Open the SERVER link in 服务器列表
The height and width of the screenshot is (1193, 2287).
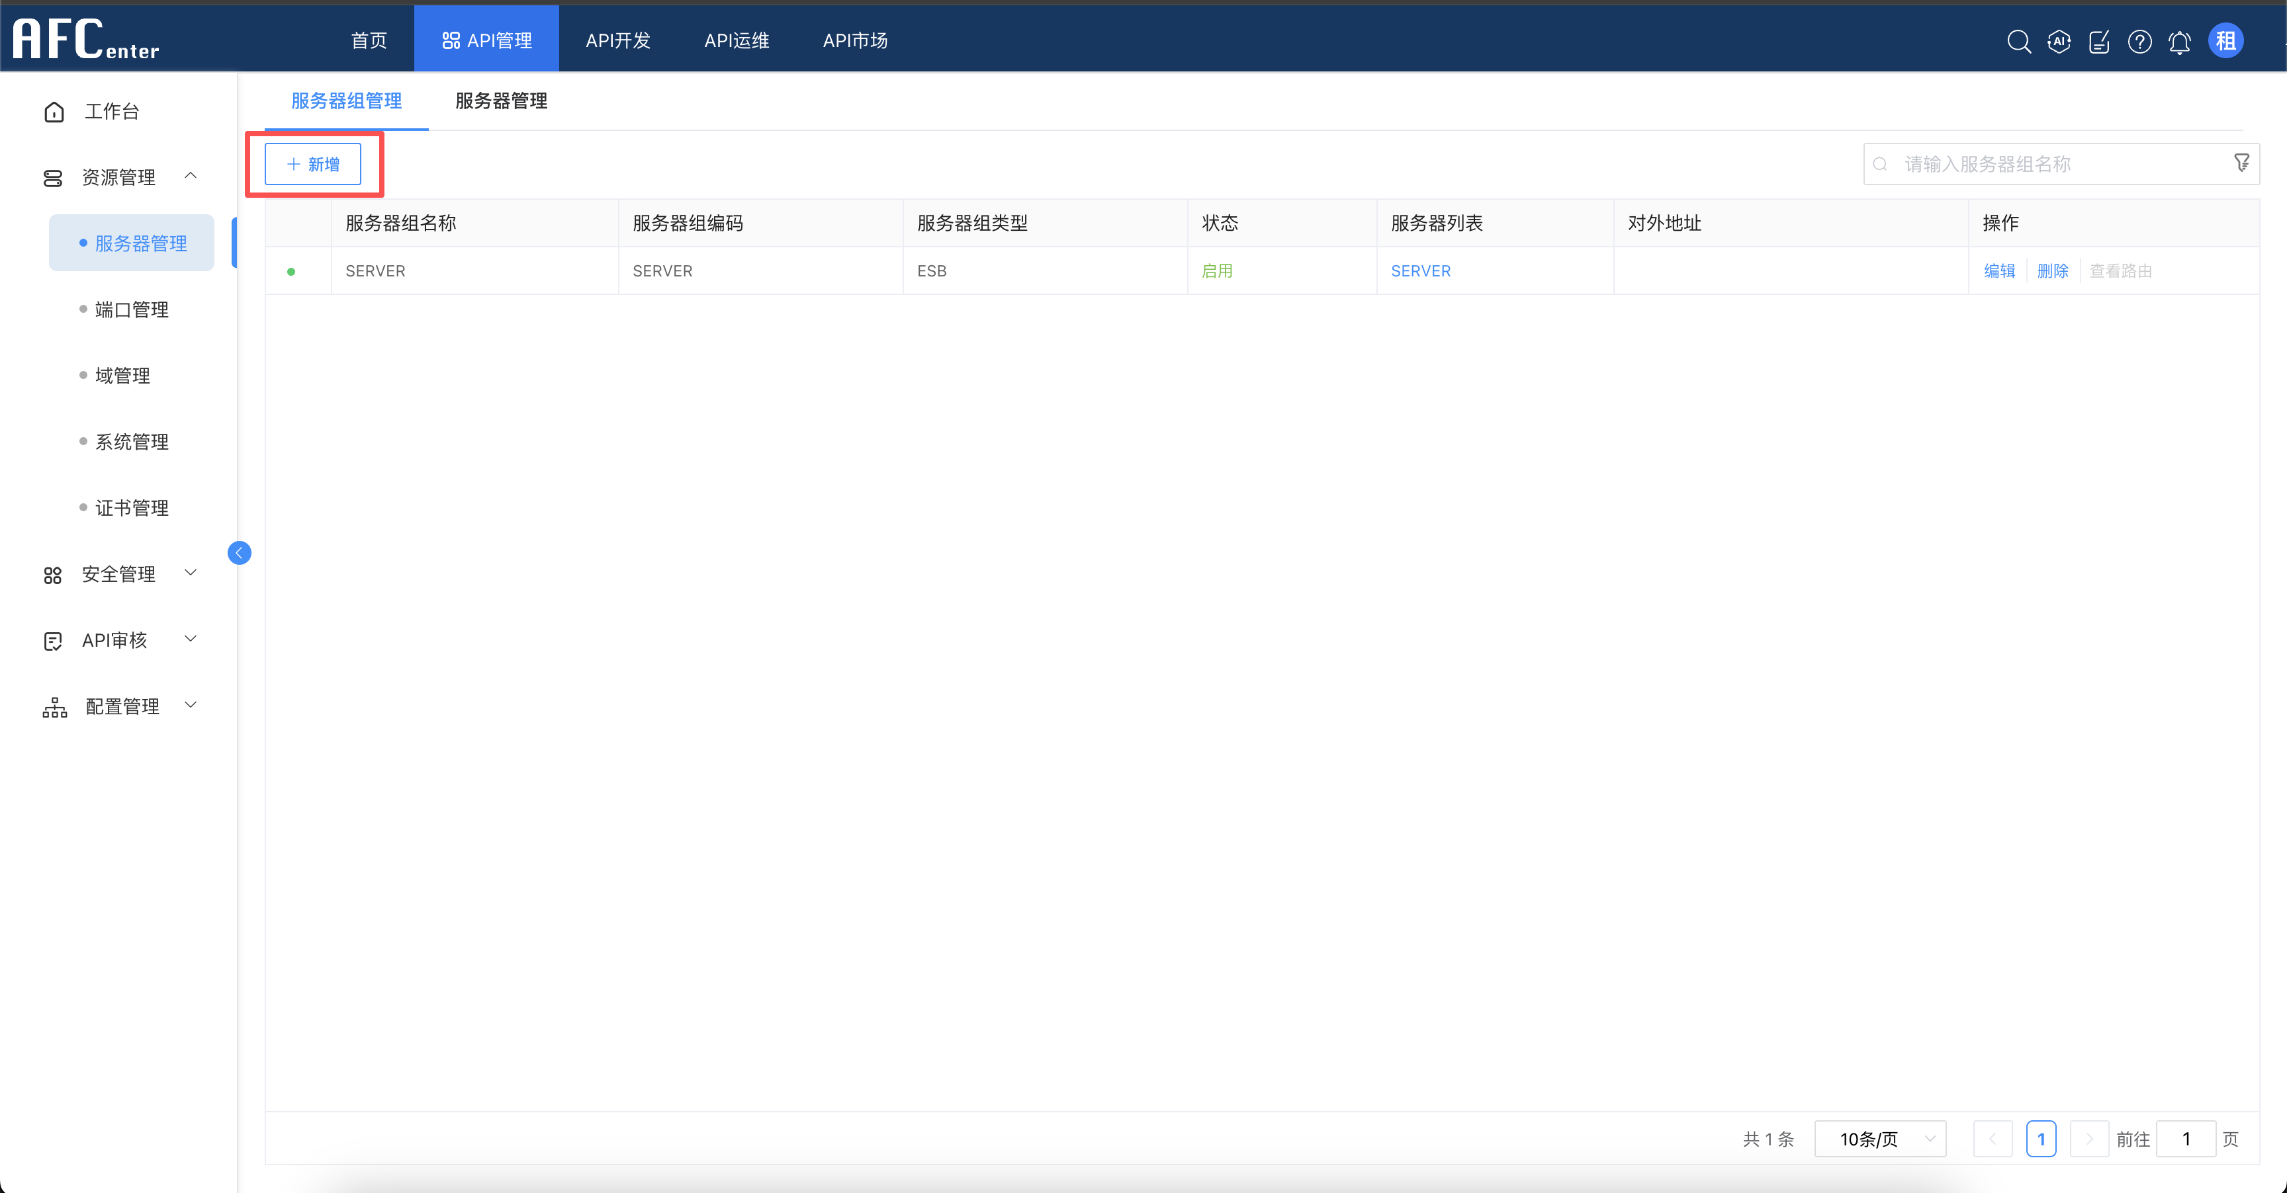[1419, 271]
